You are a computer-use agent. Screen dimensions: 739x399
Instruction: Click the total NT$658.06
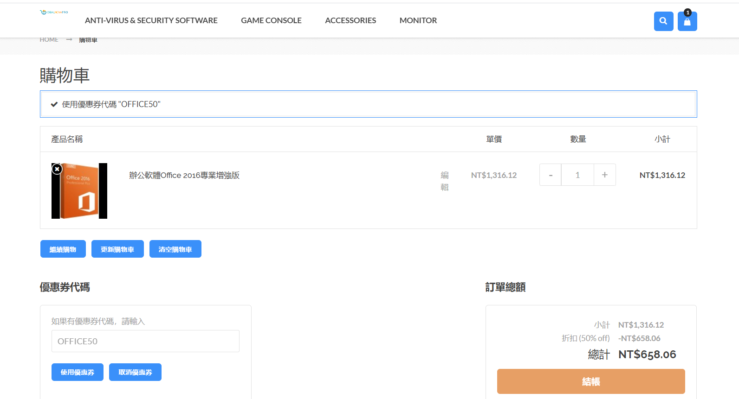coord(647,355)
